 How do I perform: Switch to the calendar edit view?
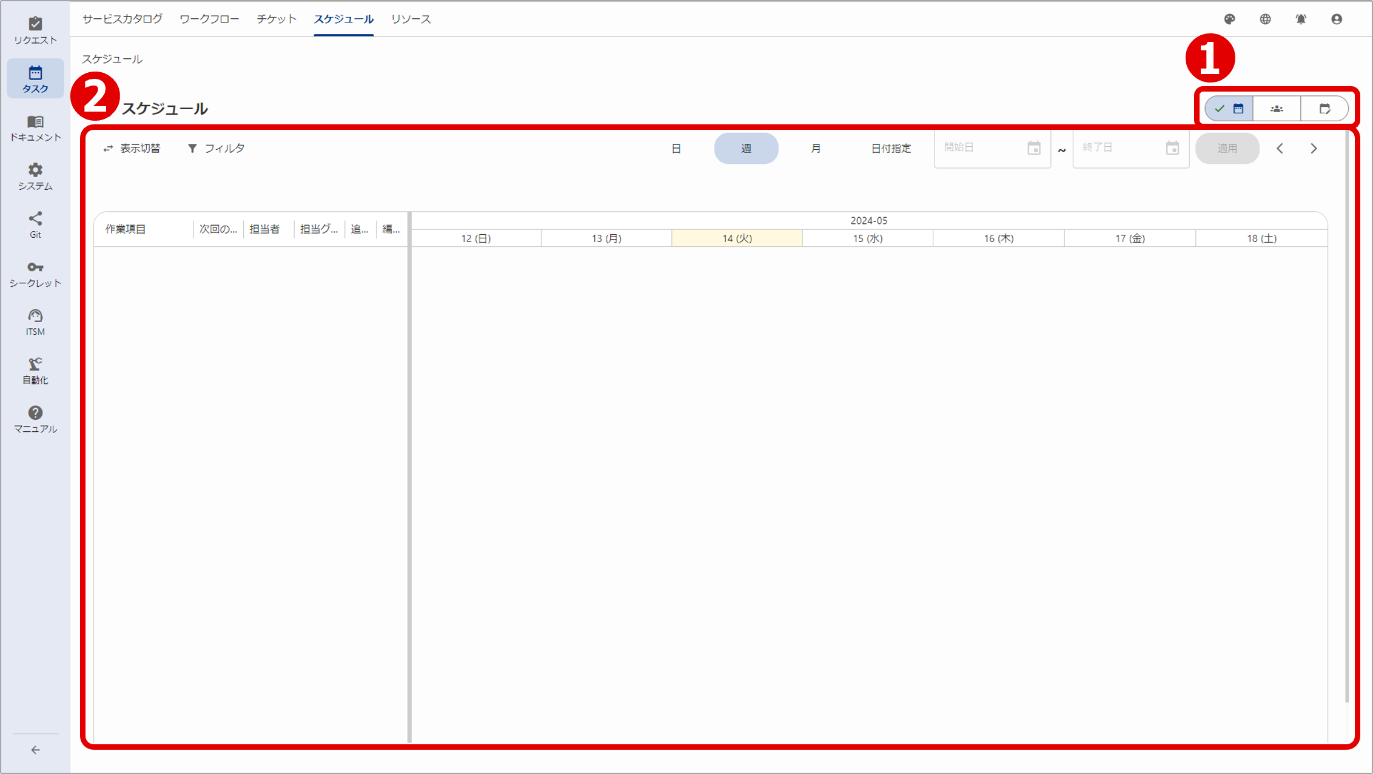1325,108
